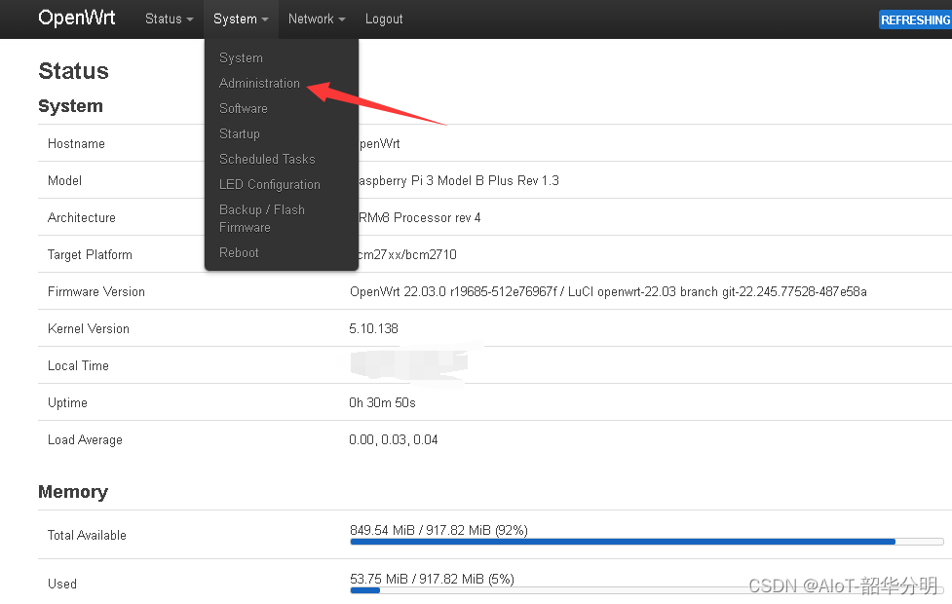952x604 pixels.
Task: Select the uptime value 0h 30m 50s
Action: coord(382,403)
